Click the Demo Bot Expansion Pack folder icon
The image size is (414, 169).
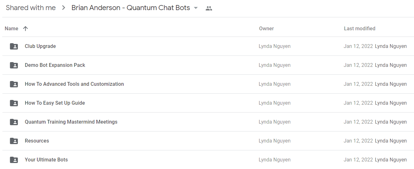14,65
